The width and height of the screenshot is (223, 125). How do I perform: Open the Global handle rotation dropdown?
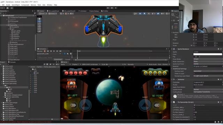(x=53, y=14)
